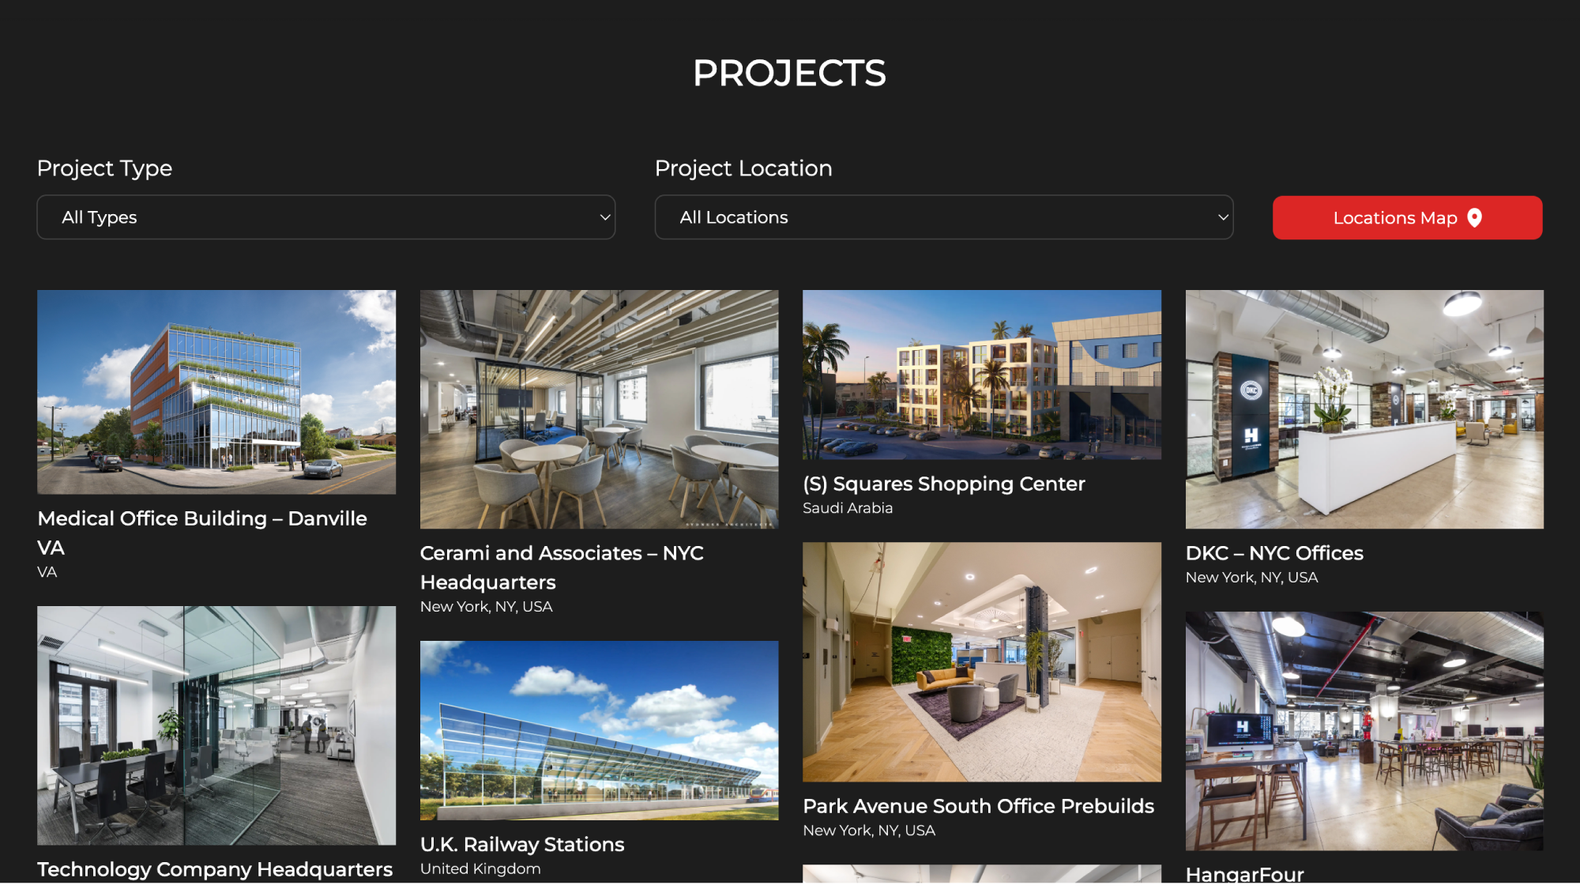
Task: Open Park Avenue South Office Prebuilds photo
Action: [x=981, y=661]
